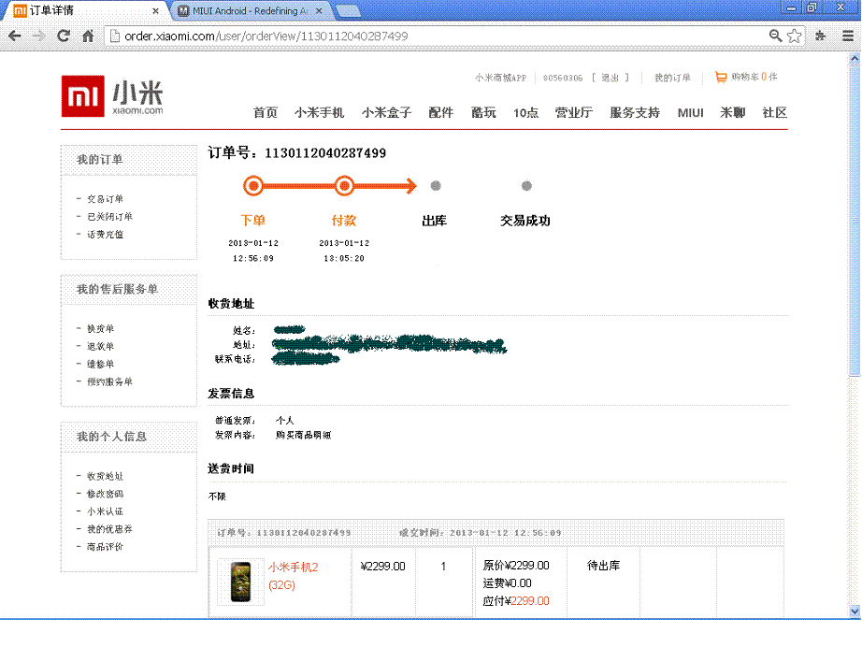Open the 酷玩 navigation item
862x647 pixels.
pyautogui.click(x=483, y=113)
